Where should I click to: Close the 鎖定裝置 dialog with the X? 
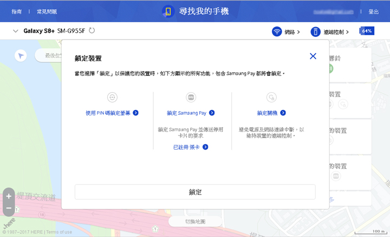[313, 56]
